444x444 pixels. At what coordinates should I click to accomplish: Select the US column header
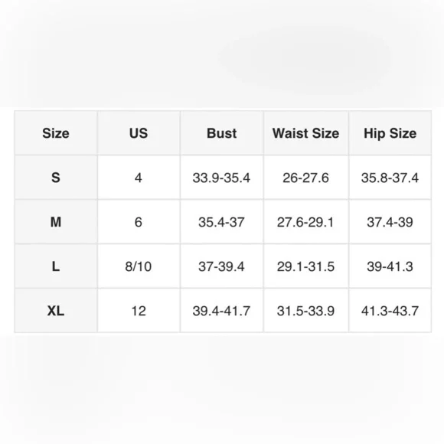[139, 133]
